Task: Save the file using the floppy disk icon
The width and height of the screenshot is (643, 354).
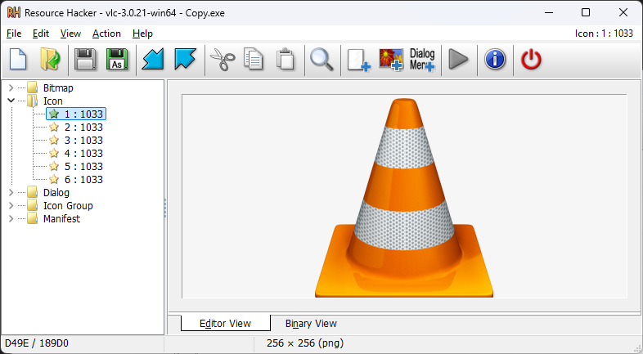Action: (x=85, y=60)
